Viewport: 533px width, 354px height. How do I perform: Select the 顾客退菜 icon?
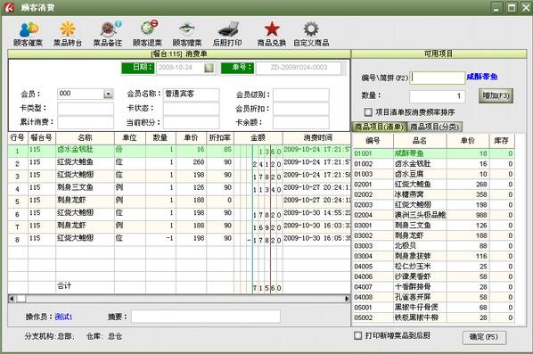click(147, 33)
